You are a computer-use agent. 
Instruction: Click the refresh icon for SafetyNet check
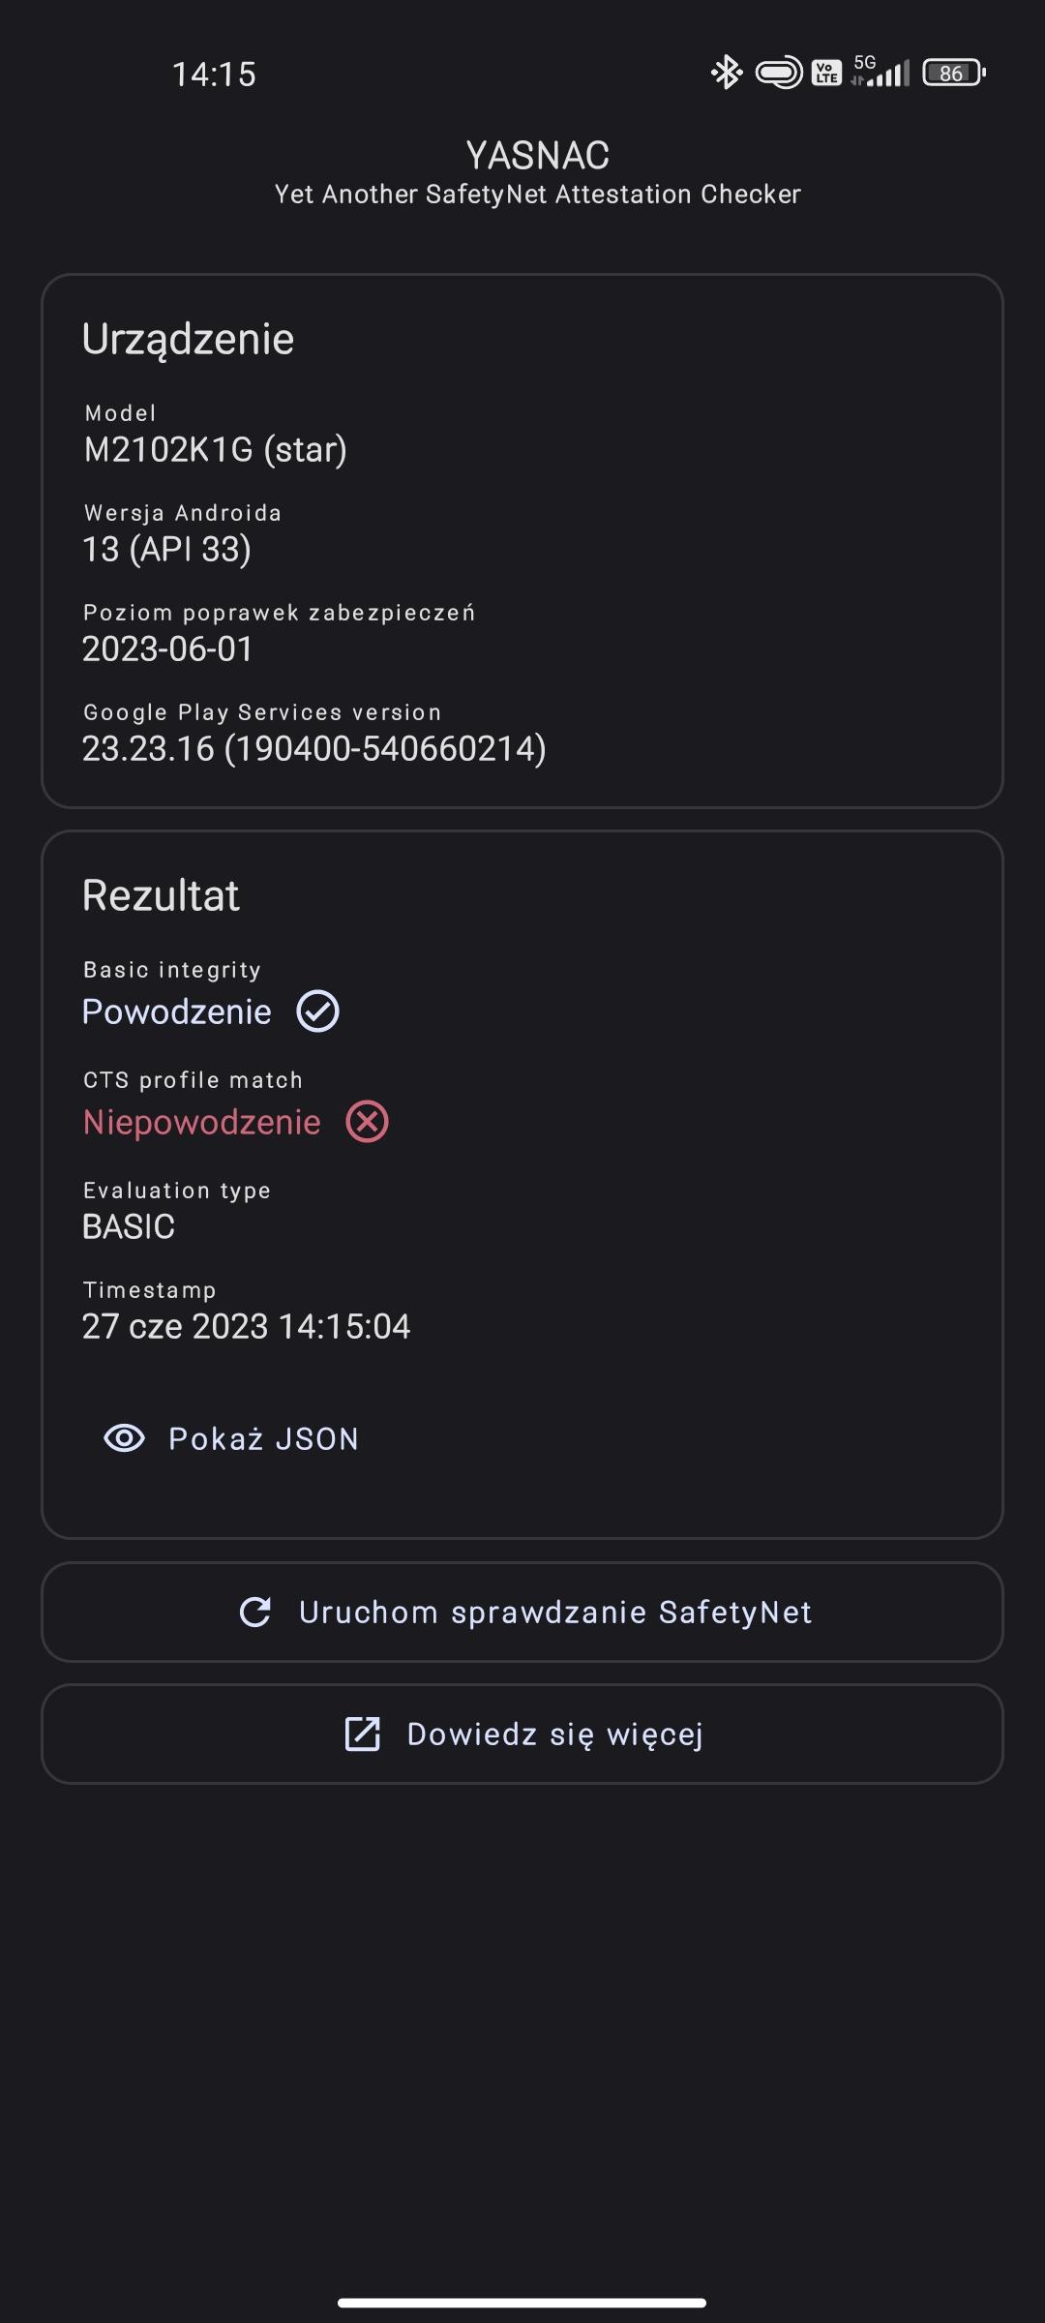pos(255,1612)
